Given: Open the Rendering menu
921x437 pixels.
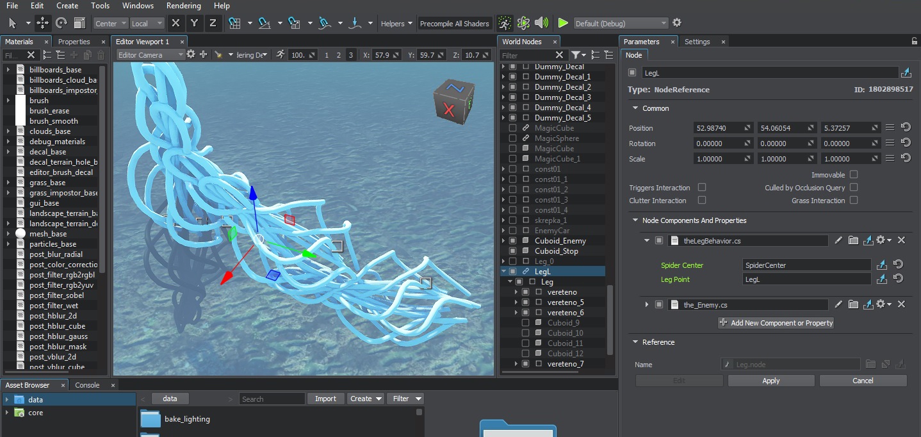Looking at the screenshot, I should [183, 6].
